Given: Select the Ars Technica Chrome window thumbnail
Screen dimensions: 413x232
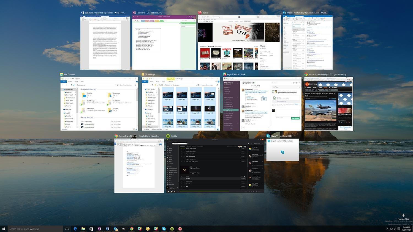Looking at the screenshot, I should click(328, 104).
